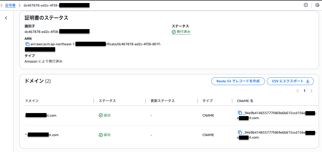
Task: Click the 更新ステータス column header
Action: [x=163, y=101]
